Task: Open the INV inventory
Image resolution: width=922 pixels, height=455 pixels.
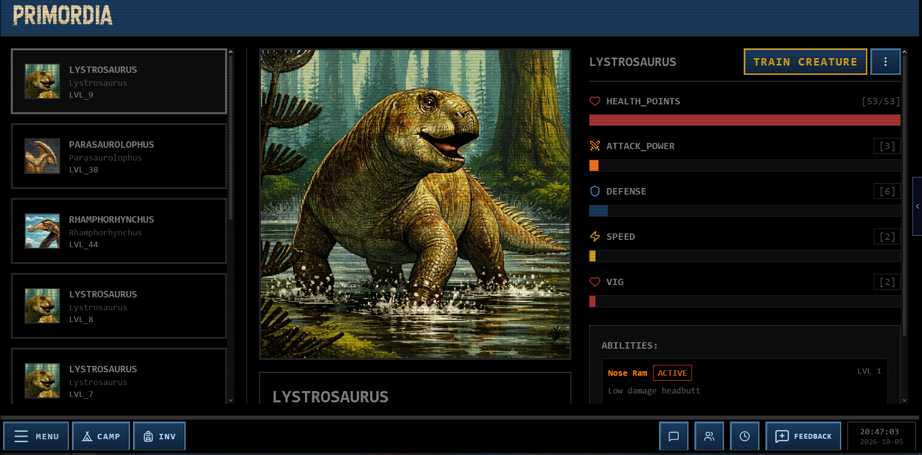Action: [160, 436]
